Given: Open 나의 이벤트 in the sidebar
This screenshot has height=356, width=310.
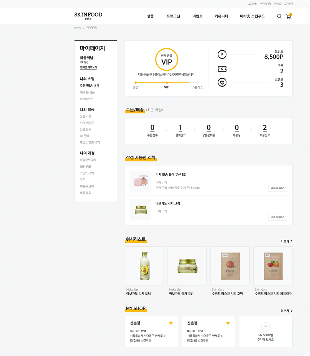Looking at the screenshot, I should 87,123.
